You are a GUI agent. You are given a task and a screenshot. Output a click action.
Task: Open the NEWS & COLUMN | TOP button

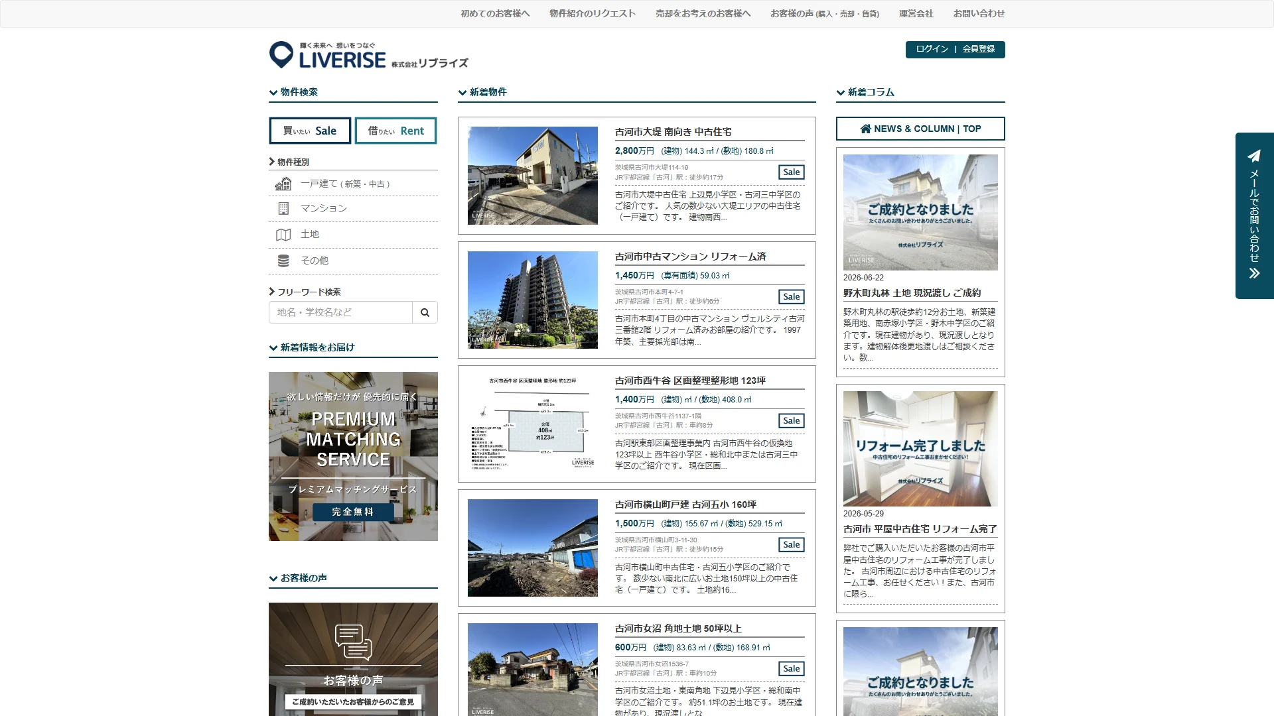pyautogui.click(x=920, y=129)
